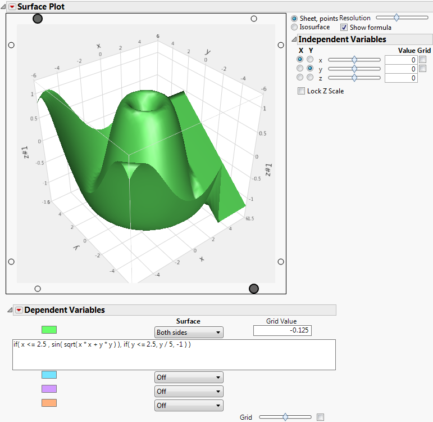Click the white light handle at top-right of plot
This screenshot has height=422, width=433.
254,19
